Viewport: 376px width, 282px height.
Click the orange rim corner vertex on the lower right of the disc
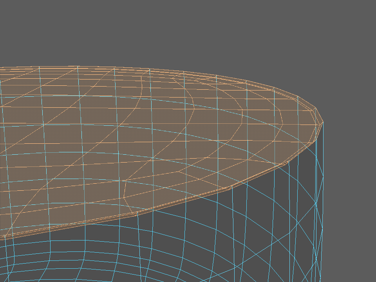(289, 162)
